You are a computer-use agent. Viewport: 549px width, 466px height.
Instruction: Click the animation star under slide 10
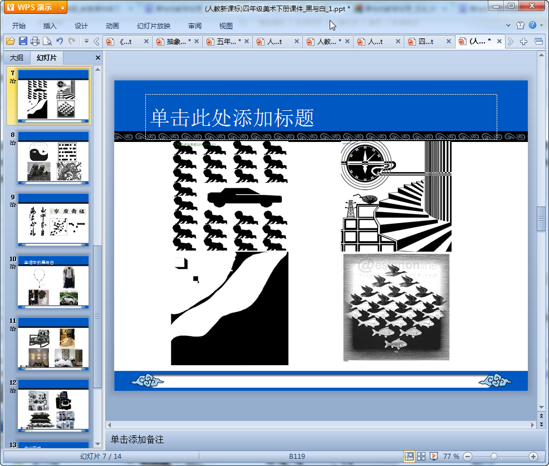click(x=13, y=267)
